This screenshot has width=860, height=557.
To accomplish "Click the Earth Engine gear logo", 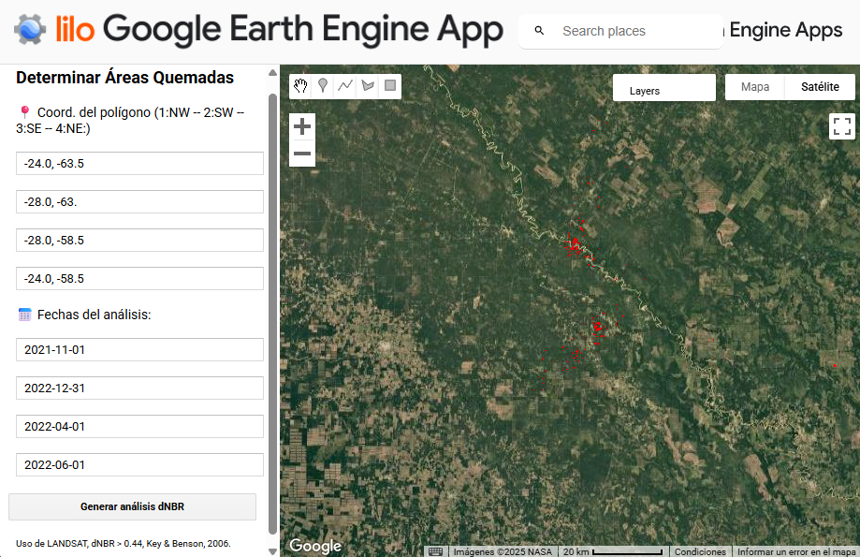I will click(x=30, y=29).
